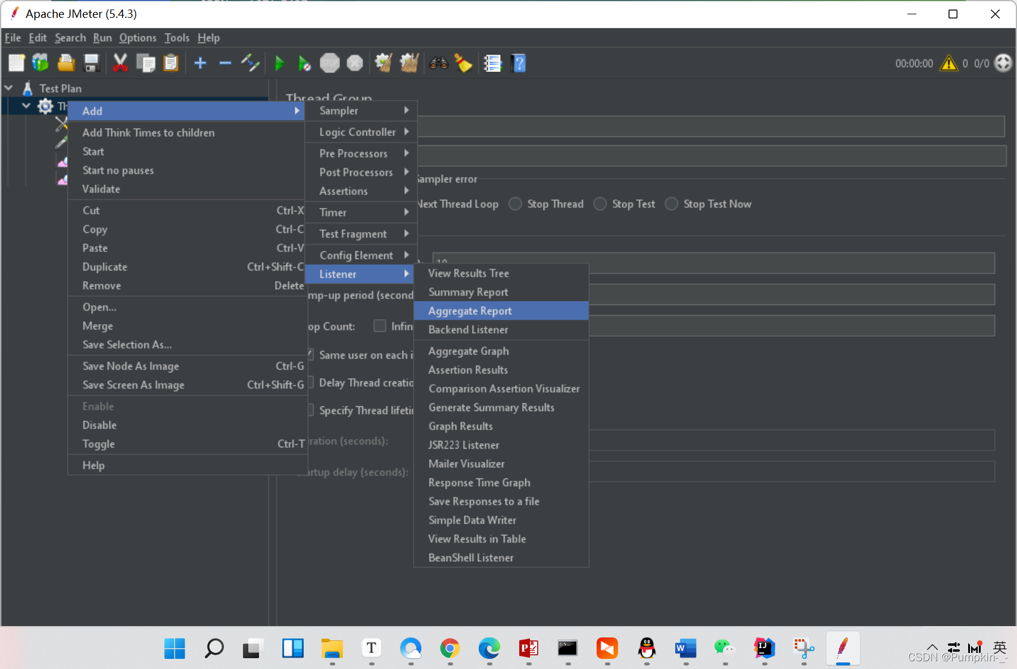Screen dimensions: 1017x669
Task: Click Save Node As Image entry
Action: 187,366
